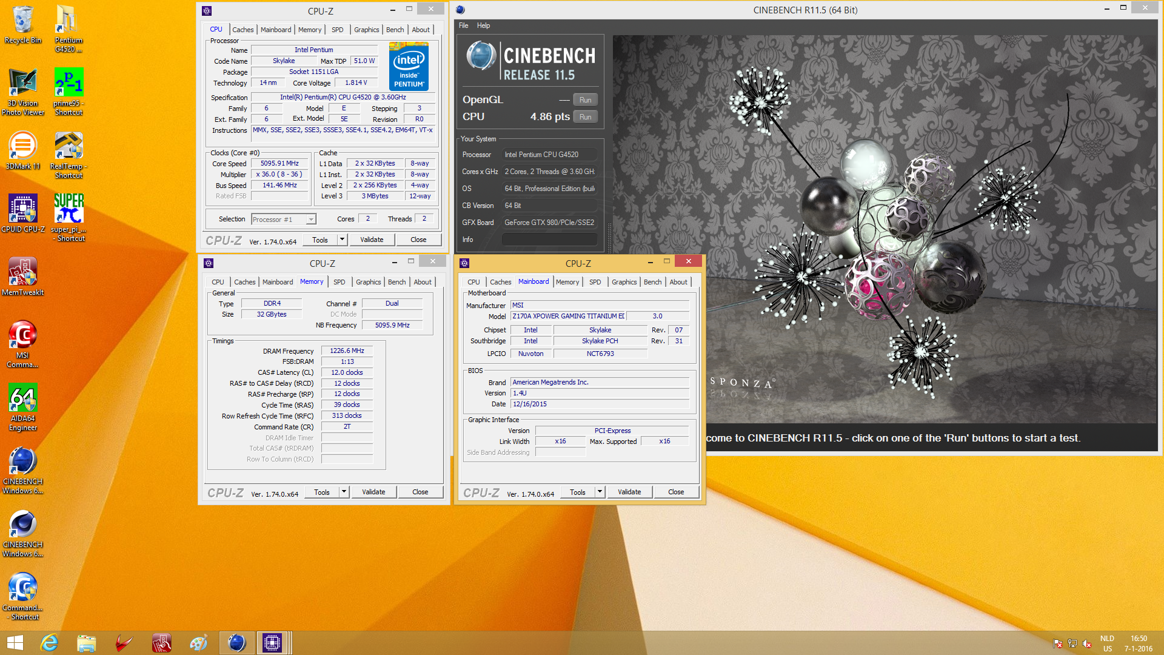Screen dimensions: 1164x655
Task: Open CPUID CPU-Z desktop icon
Action: click(x=23, y=213)
